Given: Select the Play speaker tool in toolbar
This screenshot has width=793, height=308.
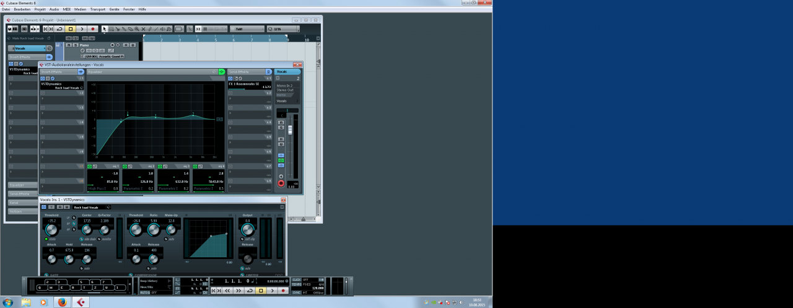Looking at the screenshot, I should tap(163, 29).
